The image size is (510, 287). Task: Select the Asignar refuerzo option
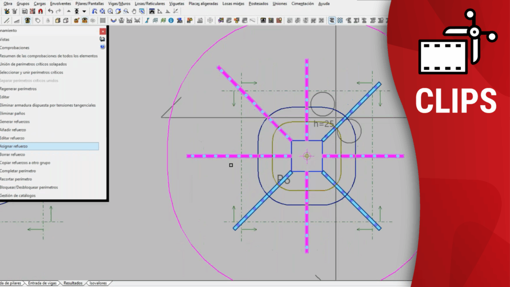(14, 146)
